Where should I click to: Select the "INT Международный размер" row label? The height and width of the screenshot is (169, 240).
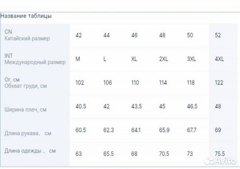(x=35, y=59)
